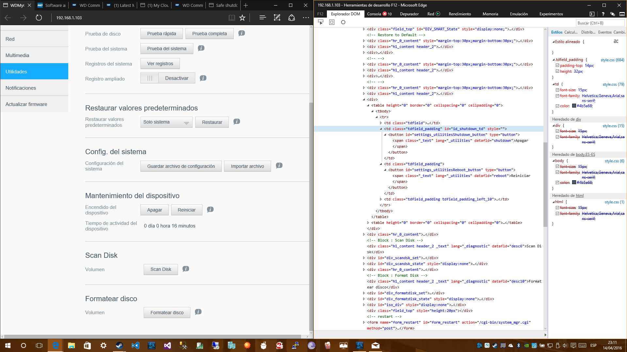
Task: Click the Formatear disco button
Action: point(167,313)
